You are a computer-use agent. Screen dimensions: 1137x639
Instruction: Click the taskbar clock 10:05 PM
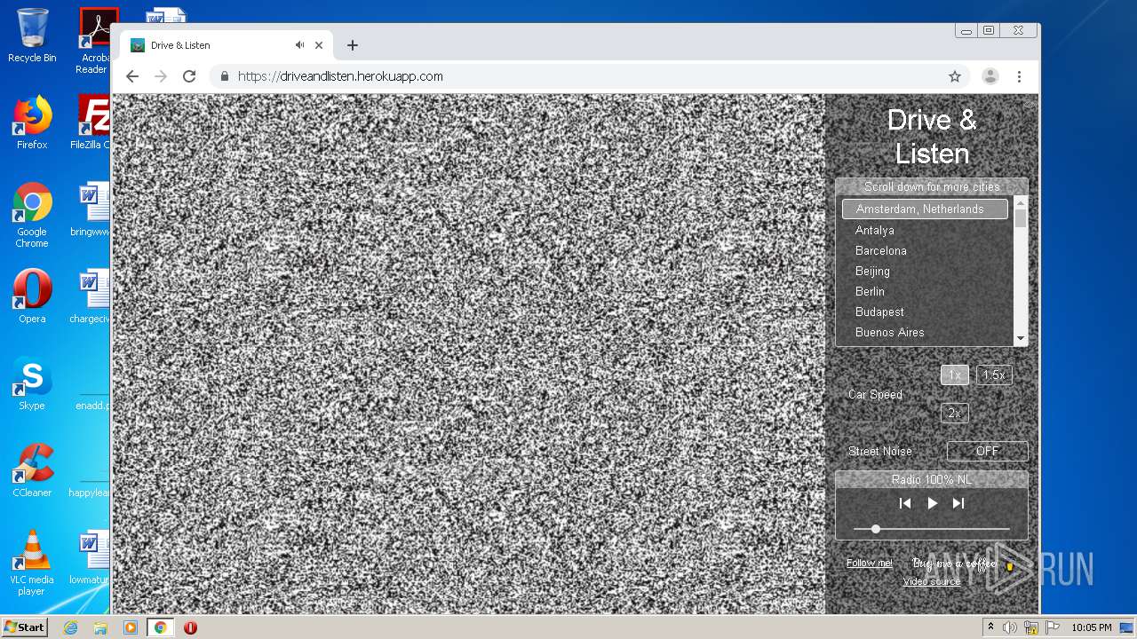tap(1092, 627)
